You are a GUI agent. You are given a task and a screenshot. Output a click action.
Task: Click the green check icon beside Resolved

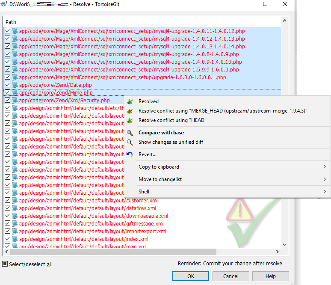(130, 101)
